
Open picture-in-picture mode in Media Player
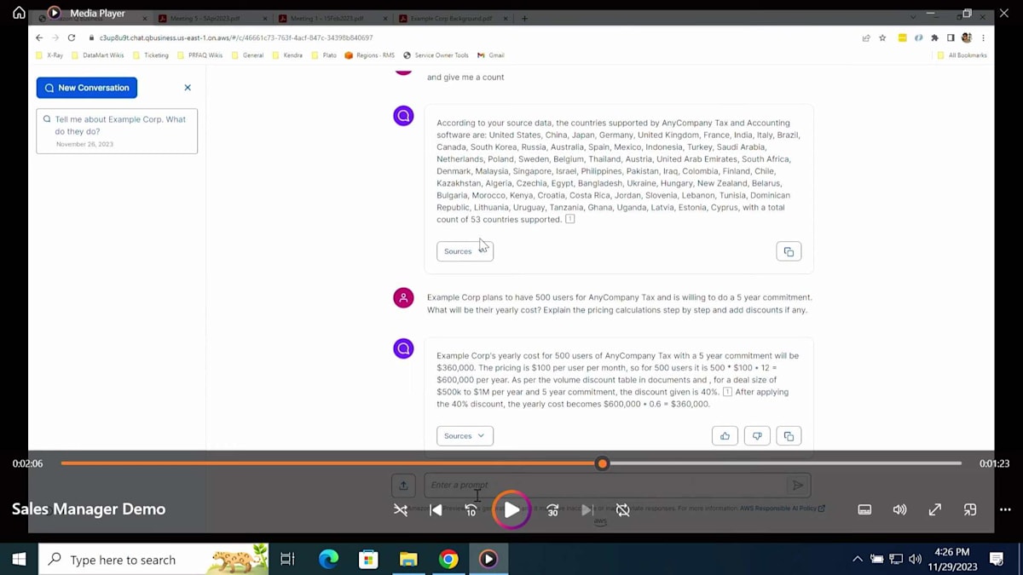(969, 509)
